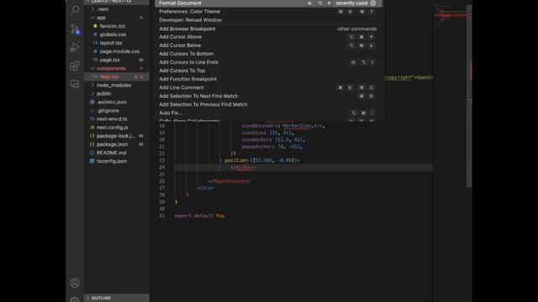Select Add Cursors To Bottom command
The height and width of the screenshot is (302, 538).
click(x=268, y=54)
